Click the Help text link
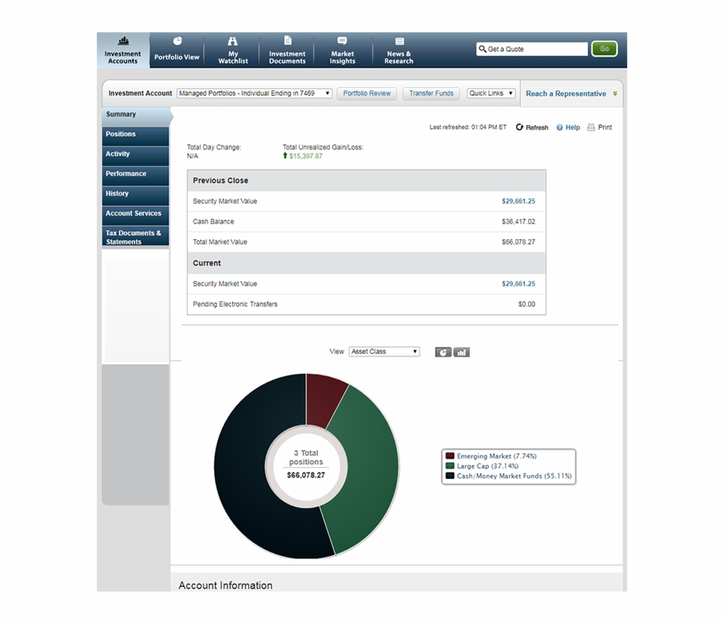The height and width of the screenshot is (623, 724). [573, 127]
